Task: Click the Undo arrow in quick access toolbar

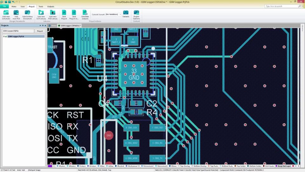Action: [13, 2]
